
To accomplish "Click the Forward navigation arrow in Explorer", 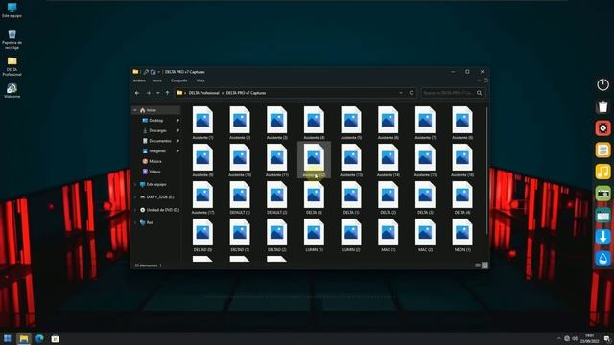I will [148, 93].
